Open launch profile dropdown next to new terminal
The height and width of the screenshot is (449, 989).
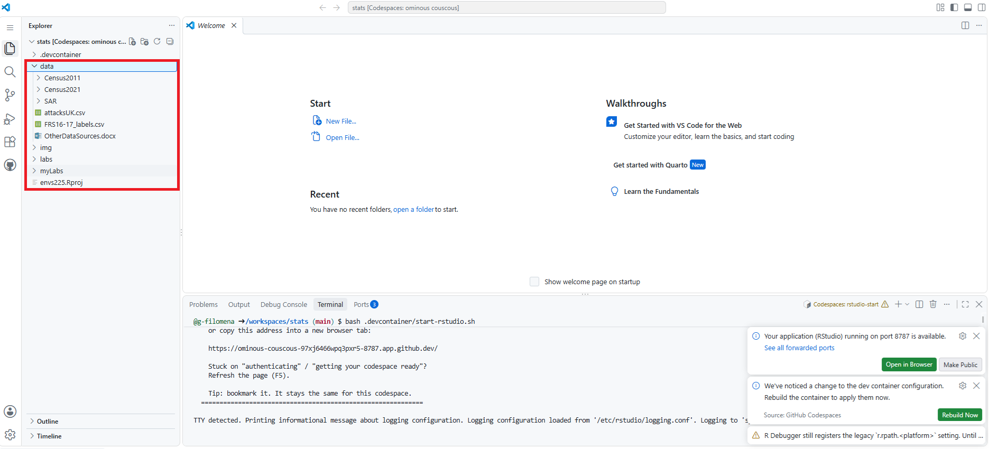point(907,304)
